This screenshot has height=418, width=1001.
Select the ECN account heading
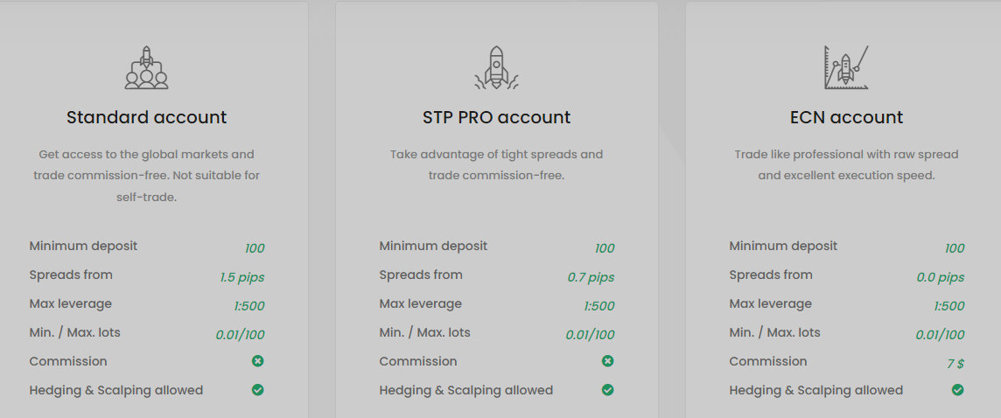click(x=846, y=117)
